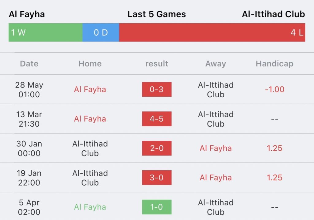314x220 pixels.
Task: Click the Away column header
Action: pyautogui.click(x=216, y=64)
